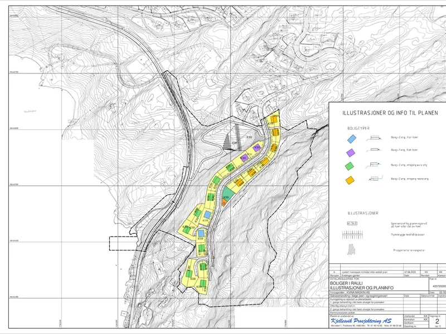Click the 'ILLUSTRASJONER' legend section heading
Screen dimensions: 446x334
coord(363,213)
